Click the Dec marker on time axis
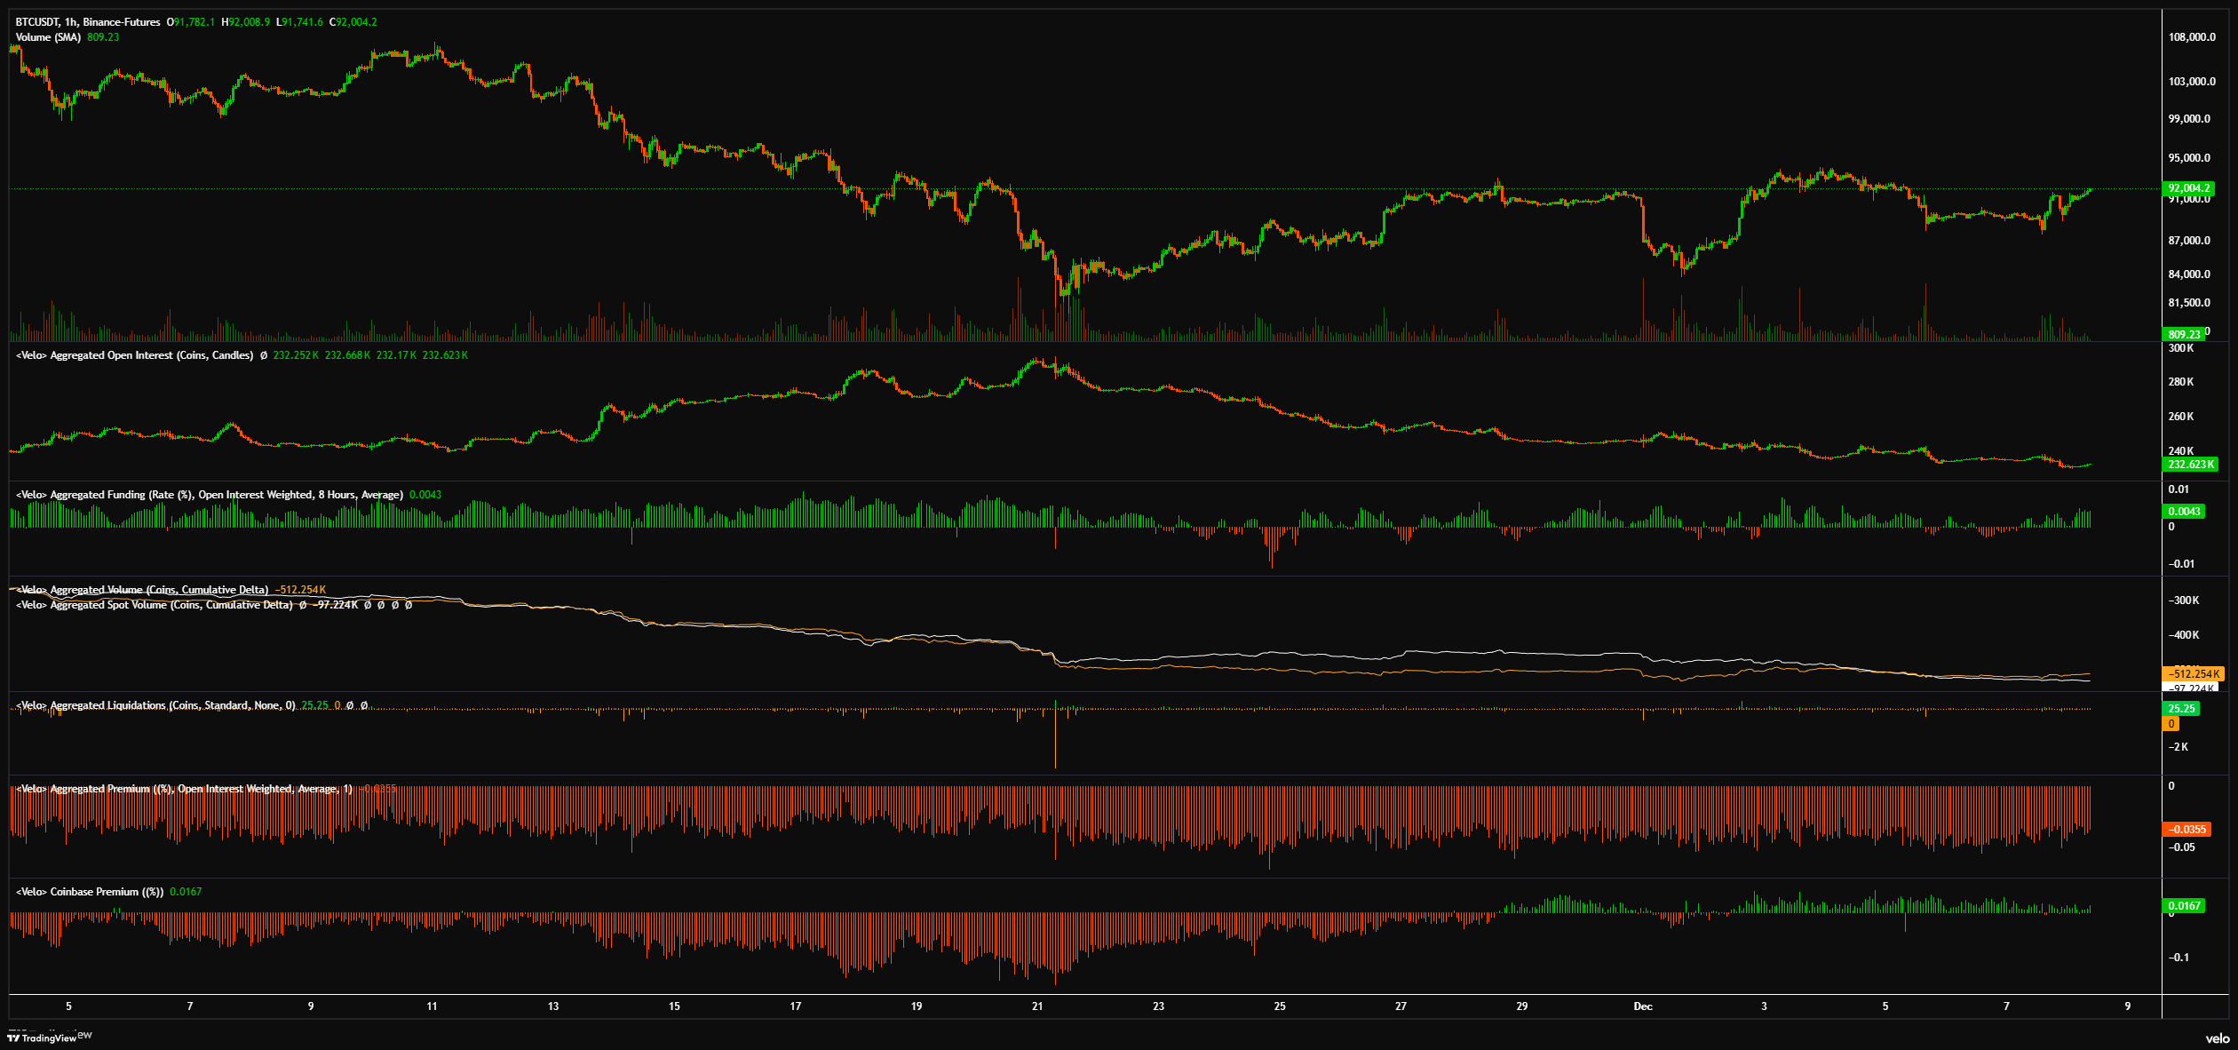Screen dimensions: 2238x1050 [1643, 1006]
